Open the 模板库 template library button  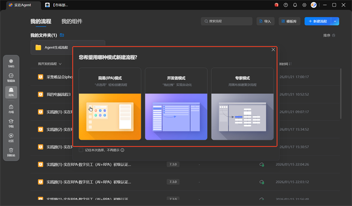coord(289,21)
